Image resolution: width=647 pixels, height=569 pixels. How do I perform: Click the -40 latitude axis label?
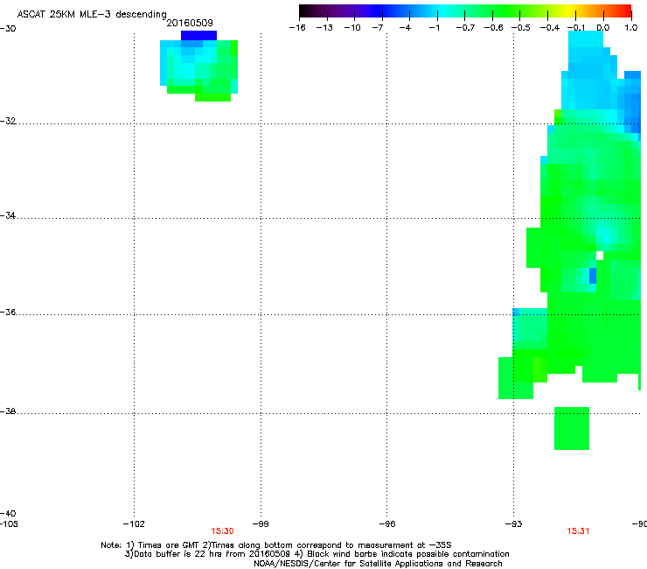[x=8, y=513]
